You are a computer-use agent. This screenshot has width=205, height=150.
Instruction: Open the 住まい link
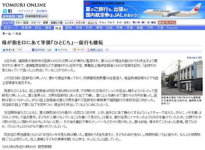tap(127, 23)
